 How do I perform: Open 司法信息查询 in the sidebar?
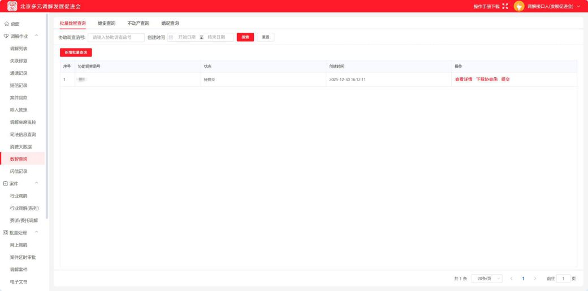click(23, 134)
